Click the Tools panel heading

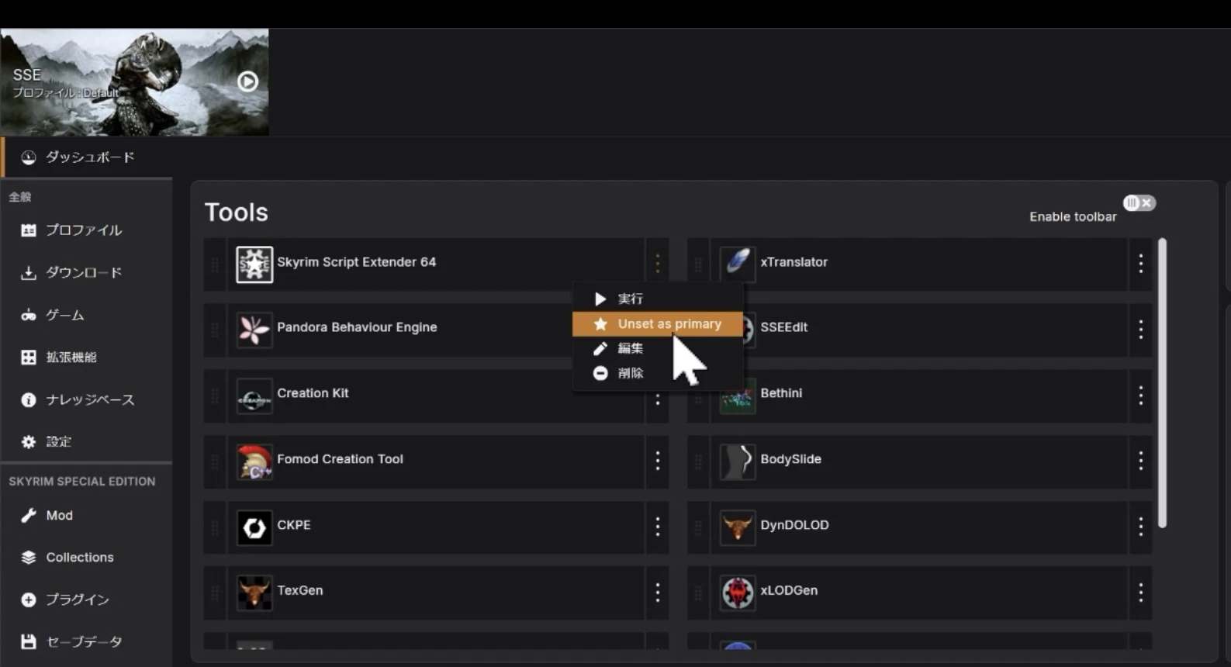tap(237, 213)
